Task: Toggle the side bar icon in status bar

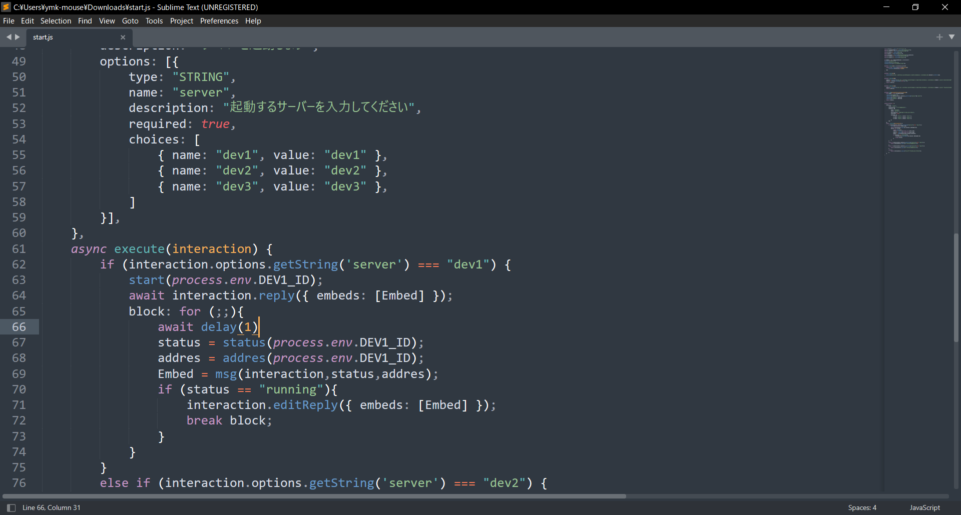Action: click(11, 507)
